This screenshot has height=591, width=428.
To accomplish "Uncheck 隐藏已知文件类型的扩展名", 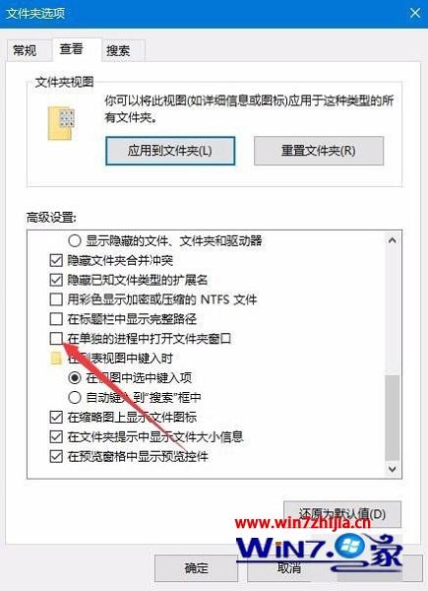I will tap(56, 280).
